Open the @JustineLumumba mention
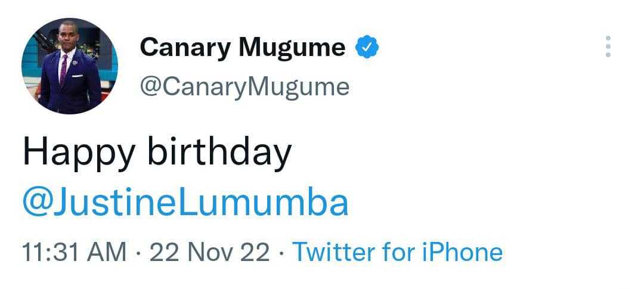The image size is (644, 289). click(185, 203)
